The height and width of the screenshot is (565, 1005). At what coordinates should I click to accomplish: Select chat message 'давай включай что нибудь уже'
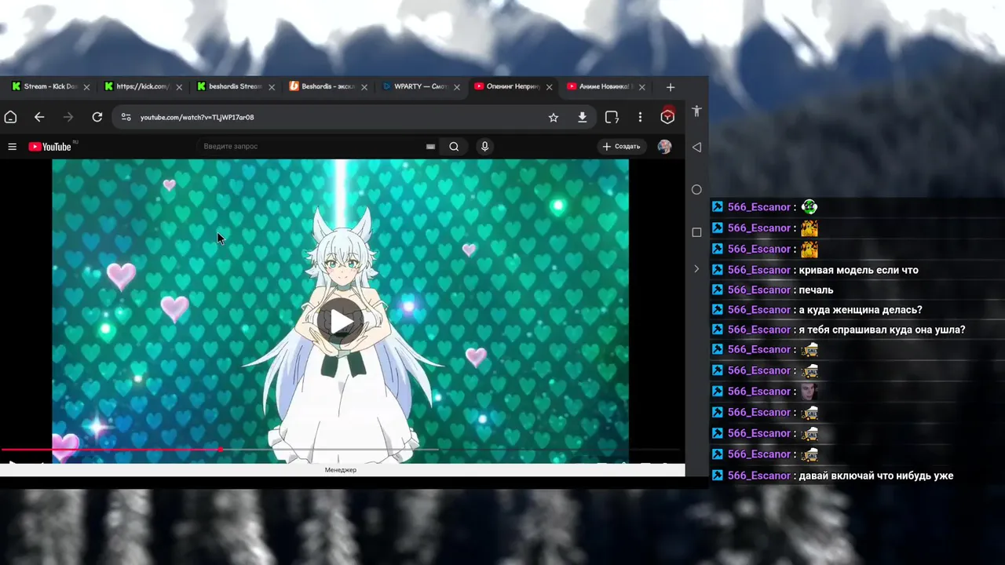tap(876, 476)
